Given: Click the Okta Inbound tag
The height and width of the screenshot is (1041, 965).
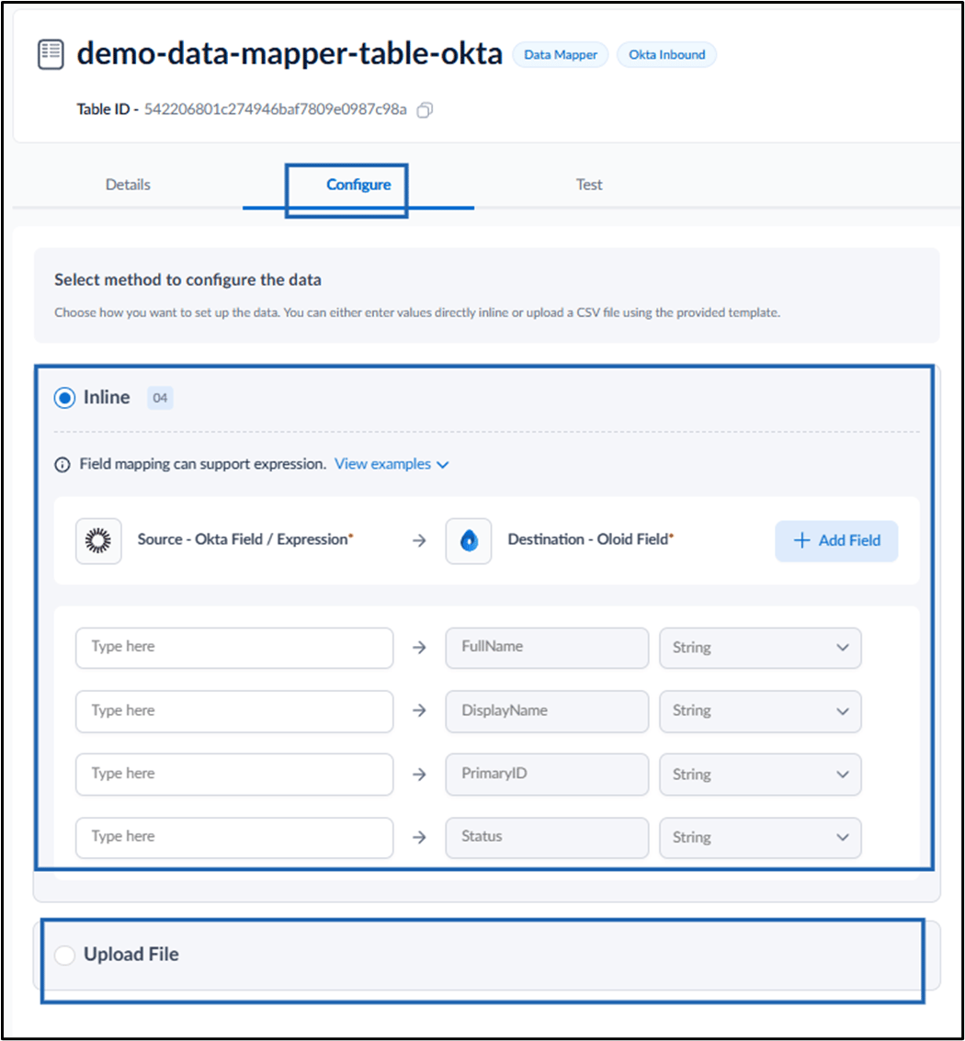Looking at the screenshot, I should coord(667,54).
